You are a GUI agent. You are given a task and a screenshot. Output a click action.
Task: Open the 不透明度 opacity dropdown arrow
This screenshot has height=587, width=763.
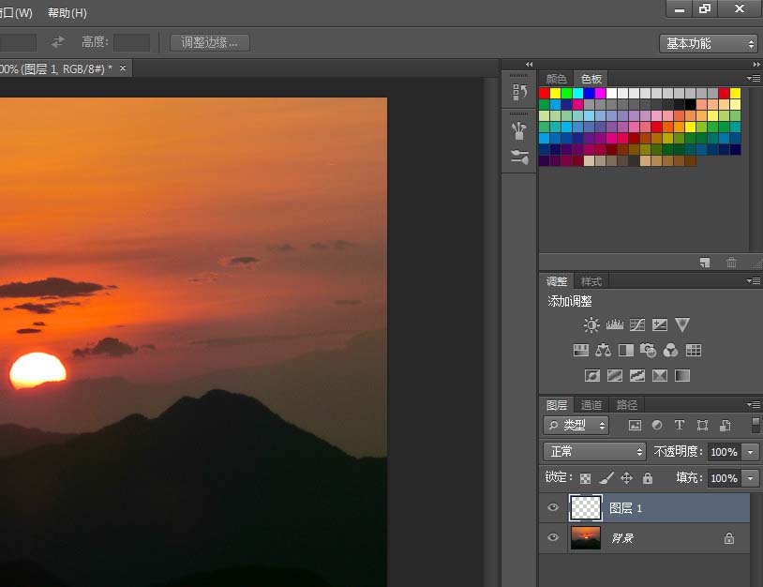(x=748, y=451)
